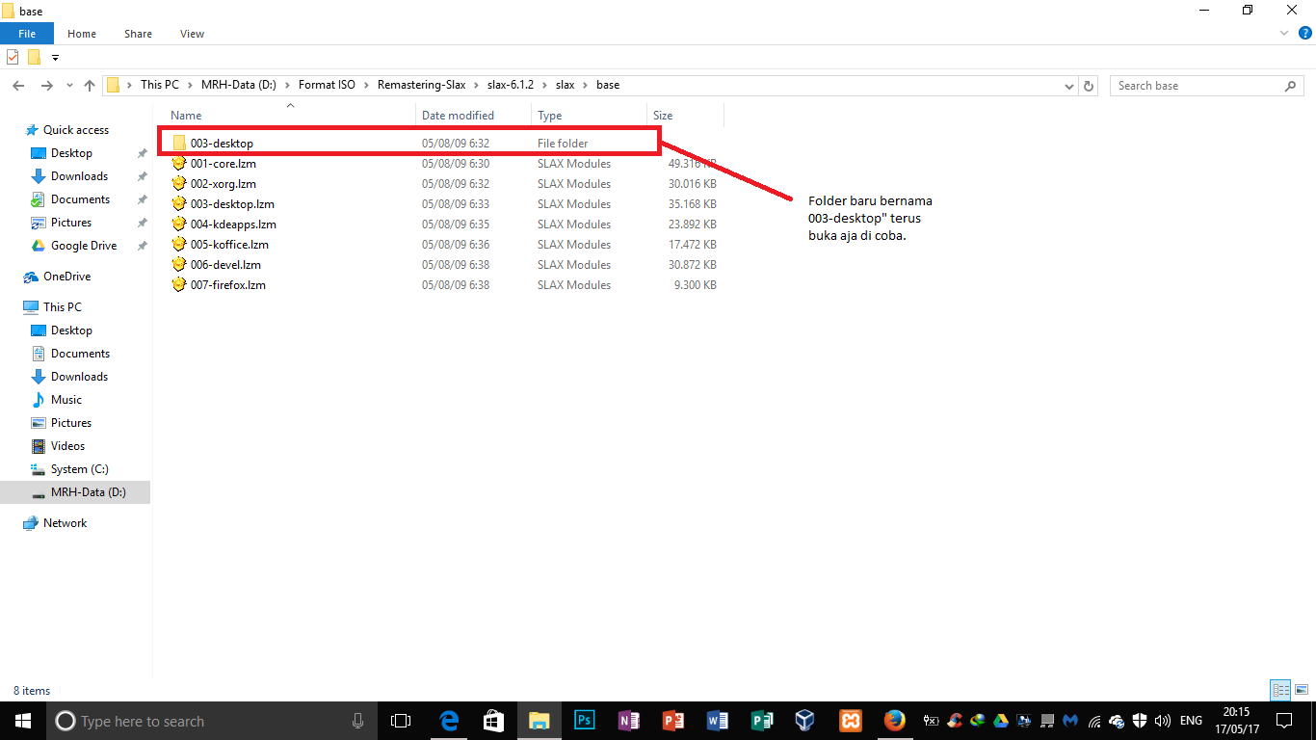Image resolution: width=1316 pixels, height=740 pixels.
Task: Select the 007-firefox.lzm module icon
Action: tap(179, 285)
